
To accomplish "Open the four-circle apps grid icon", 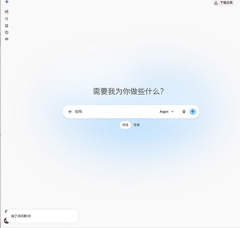I will (6, 26).
